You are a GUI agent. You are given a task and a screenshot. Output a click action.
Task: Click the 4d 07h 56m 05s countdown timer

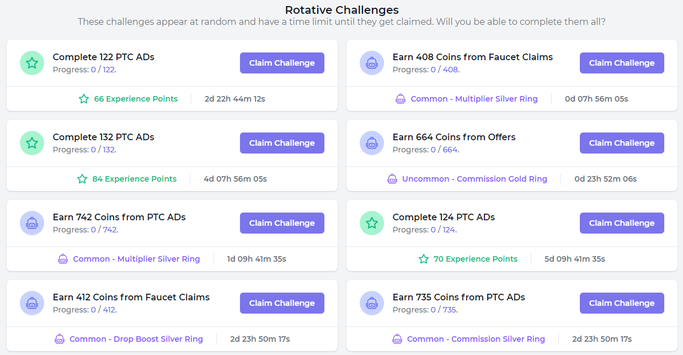[x=235, y=179]
